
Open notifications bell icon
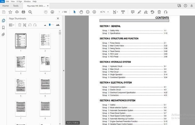tap(192, 6)
